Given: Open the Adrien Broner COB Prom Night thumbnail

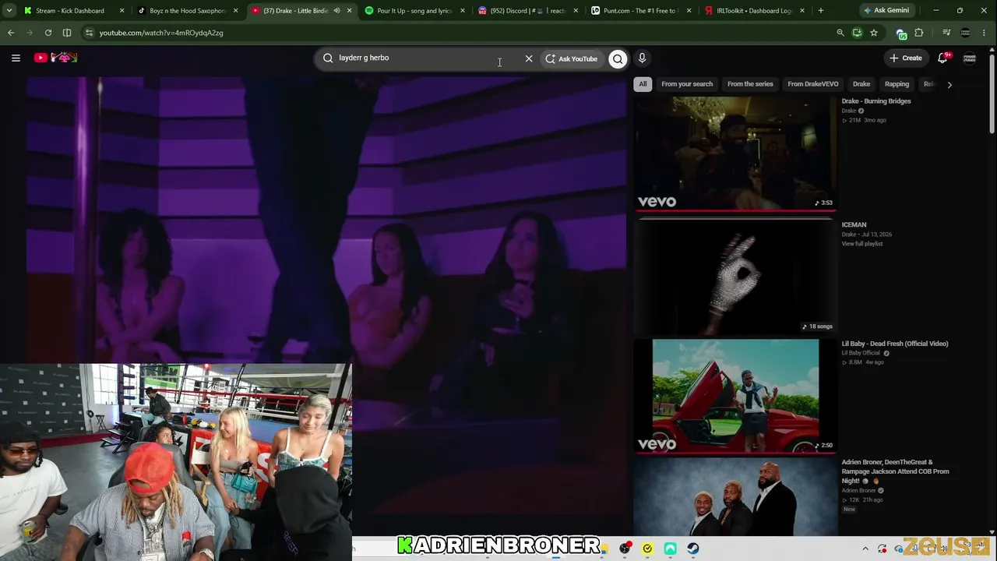Looking at the screenshot, I should [735, 498].
